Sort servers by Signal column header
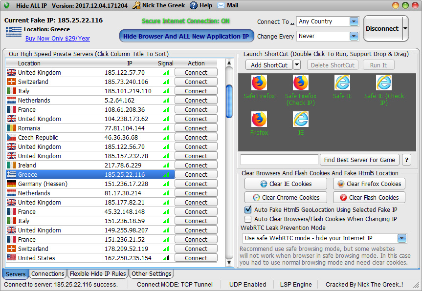This screenshot has width=422, height=291. pos(165,63)
